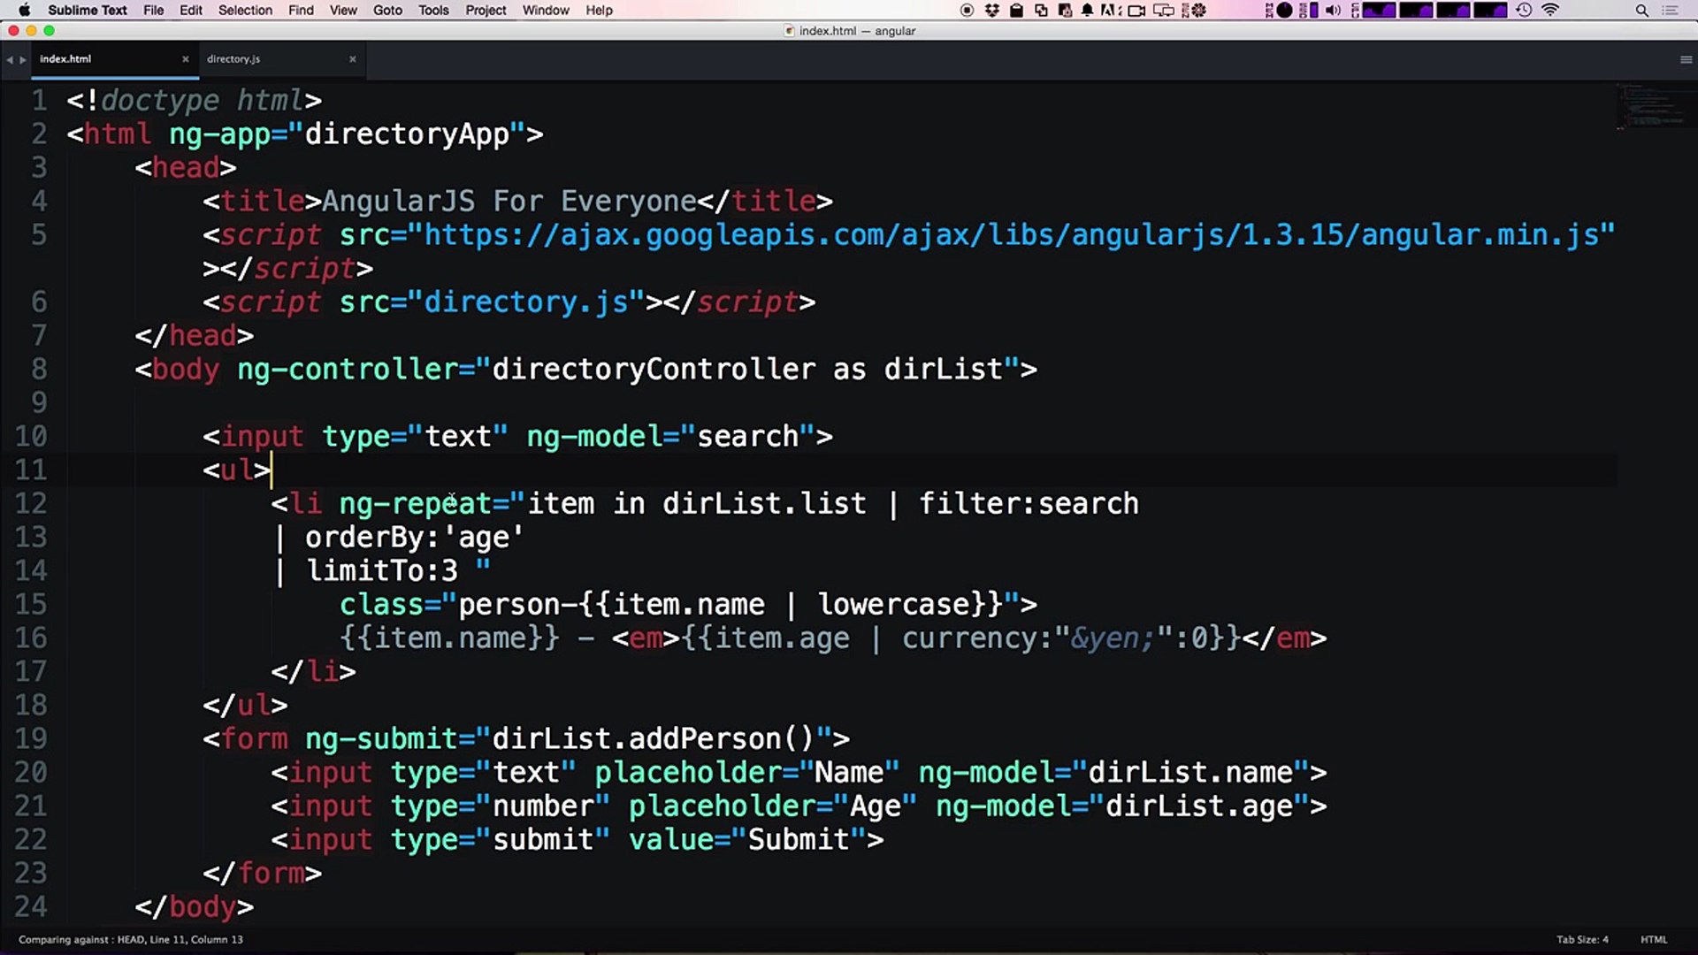Open the Find menu
Image resolution: width=1698 pixels, height=955 pixels.
pyautogui.click(x=301, y=11)
